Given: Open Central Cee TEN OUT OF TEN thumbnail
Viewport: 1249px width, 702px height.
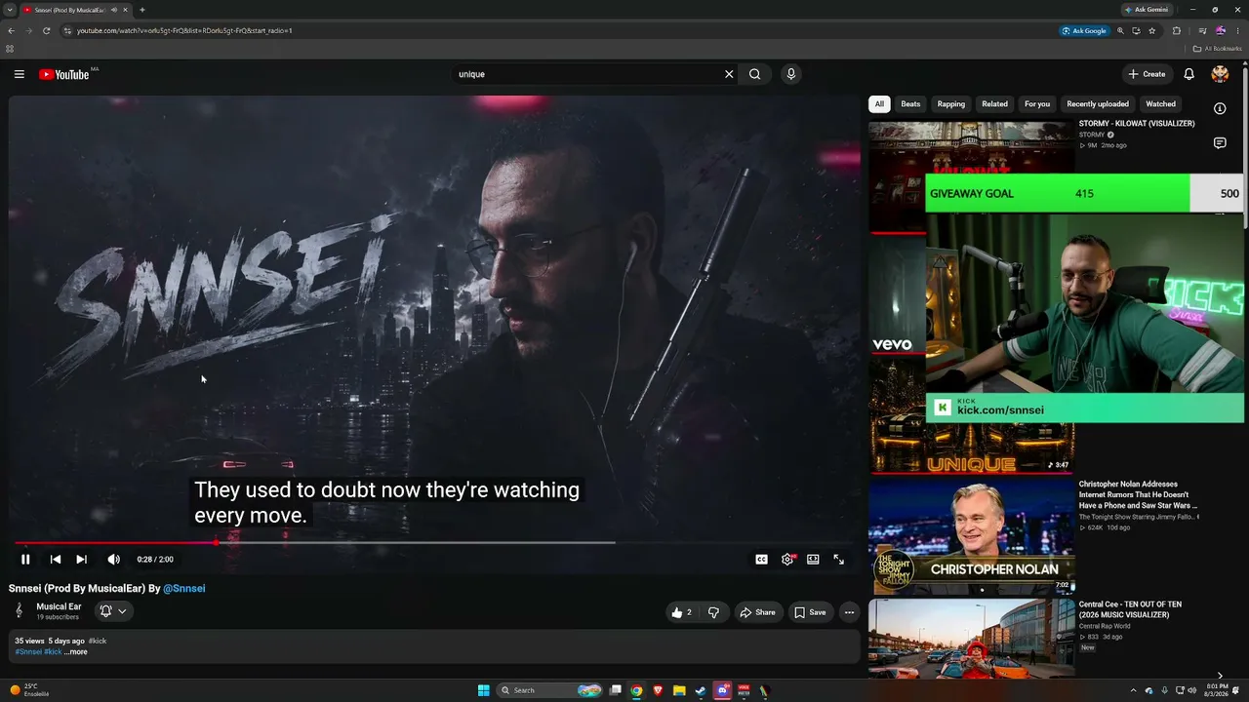Looking at the screenshot, I should [x=972, y=638].
